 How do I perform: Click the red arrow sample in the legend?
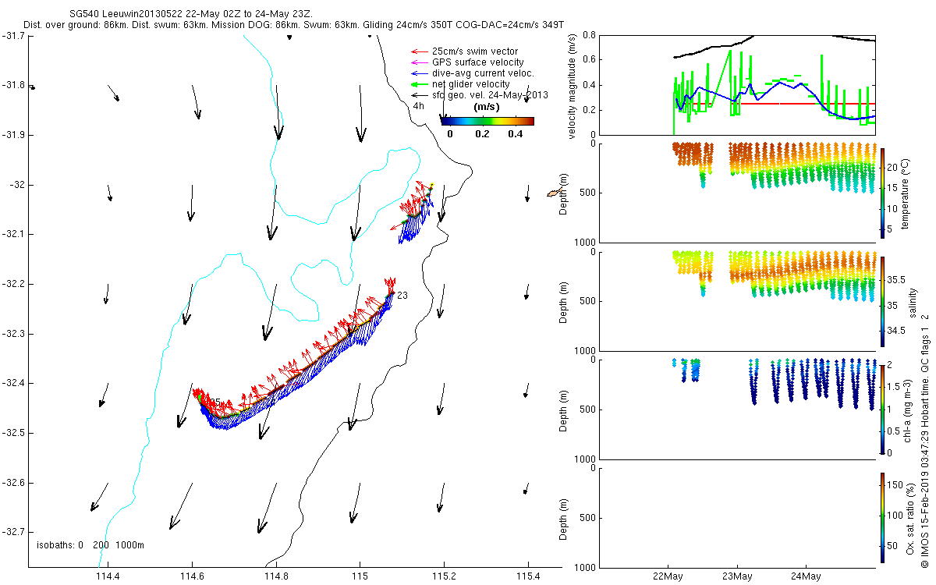click(420, 51)
